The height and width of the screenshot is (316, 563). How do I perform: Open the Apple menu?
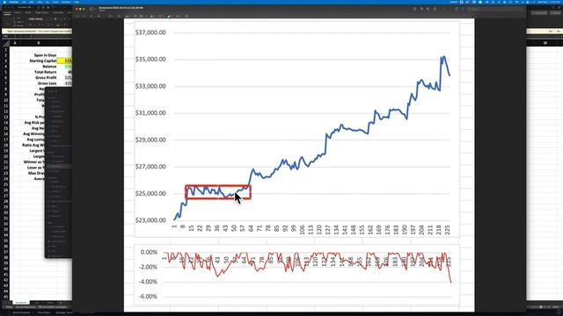(4, 2)
